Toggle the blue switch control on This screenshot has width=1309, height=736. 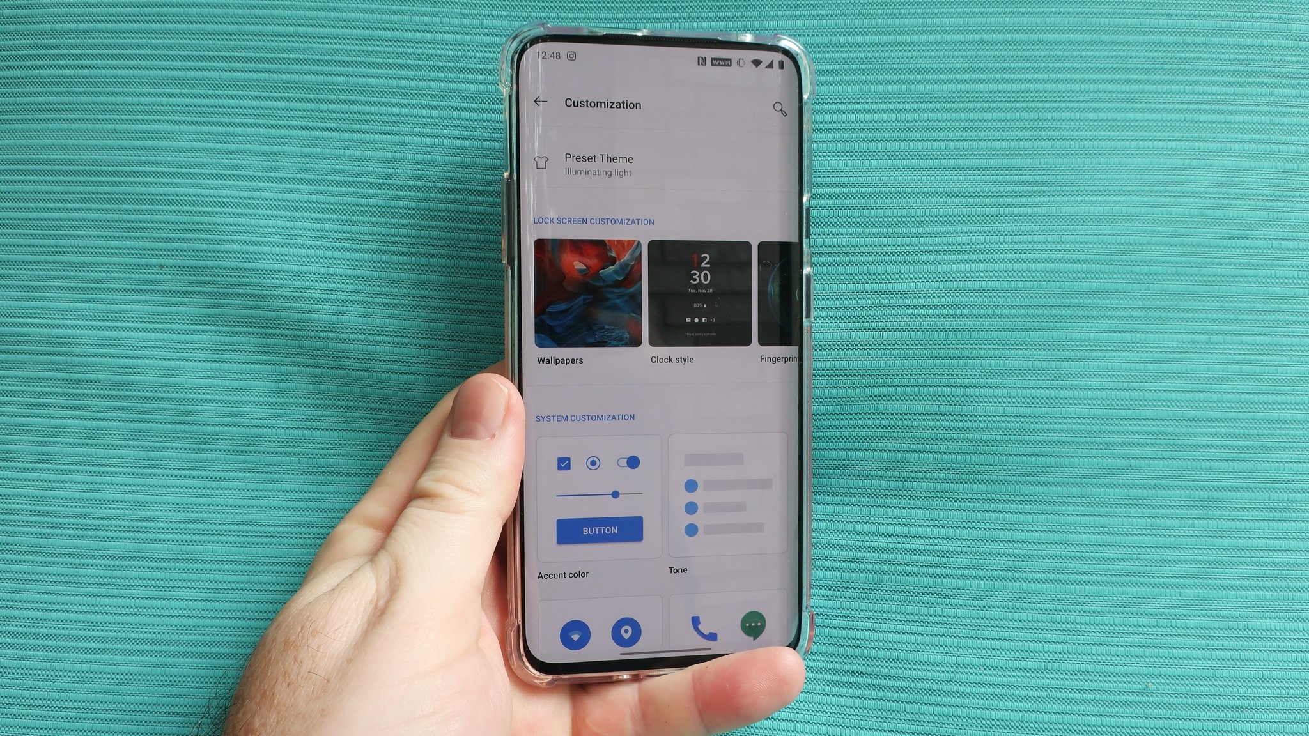(x=628, y=462)
